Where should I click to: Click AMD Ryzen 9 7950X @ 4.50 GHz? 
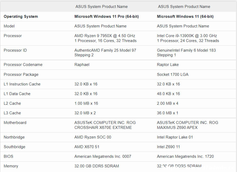coord(105,36)
